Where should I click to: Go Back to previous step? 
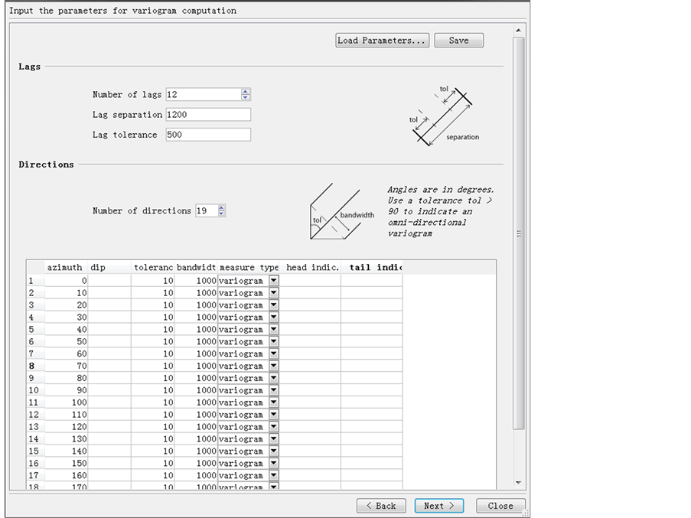point(380,506)
